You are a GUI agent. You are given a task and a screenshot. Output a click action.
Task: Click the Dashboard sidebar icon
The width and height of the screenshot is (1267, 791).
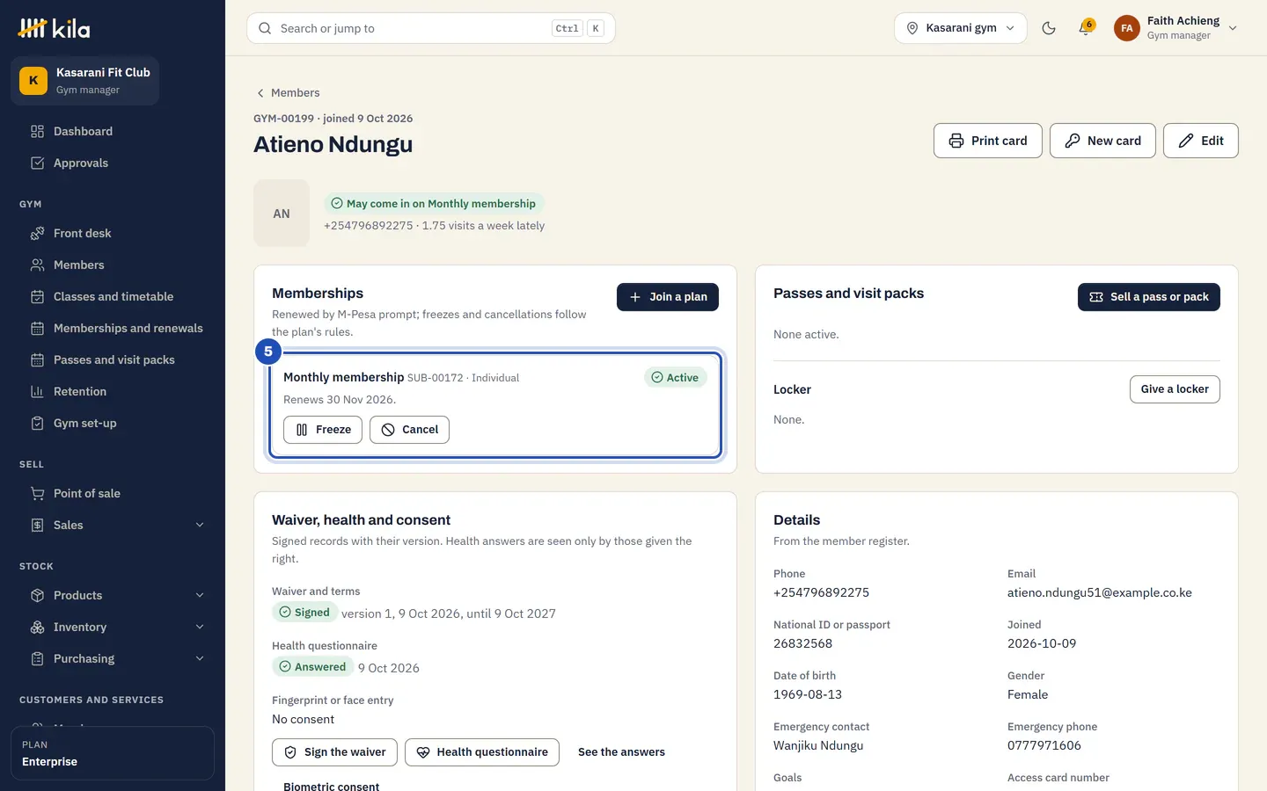37,132
